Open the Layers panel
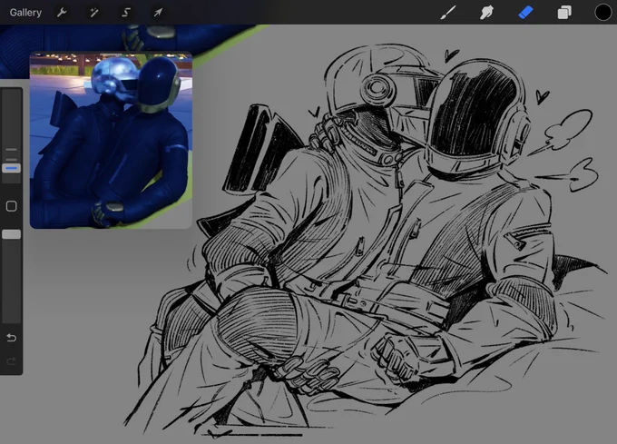Viewport: 617px width, 444px height. [x=564, y=13]
